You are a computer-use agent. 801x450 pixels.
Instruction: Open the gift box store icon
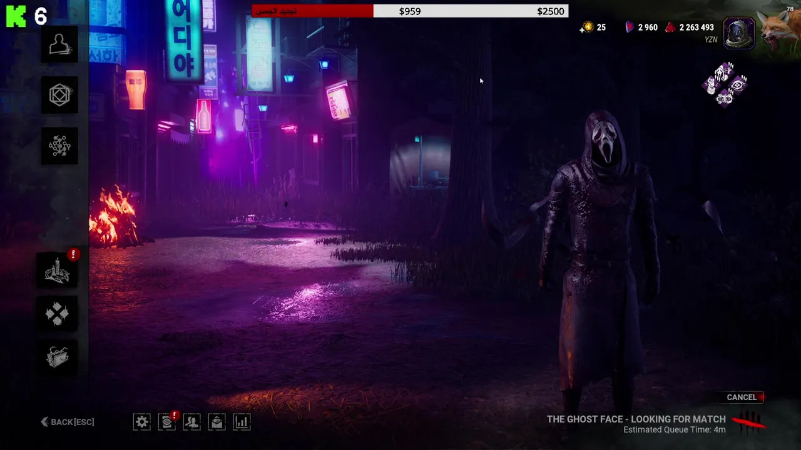click(x=58, y=357)
